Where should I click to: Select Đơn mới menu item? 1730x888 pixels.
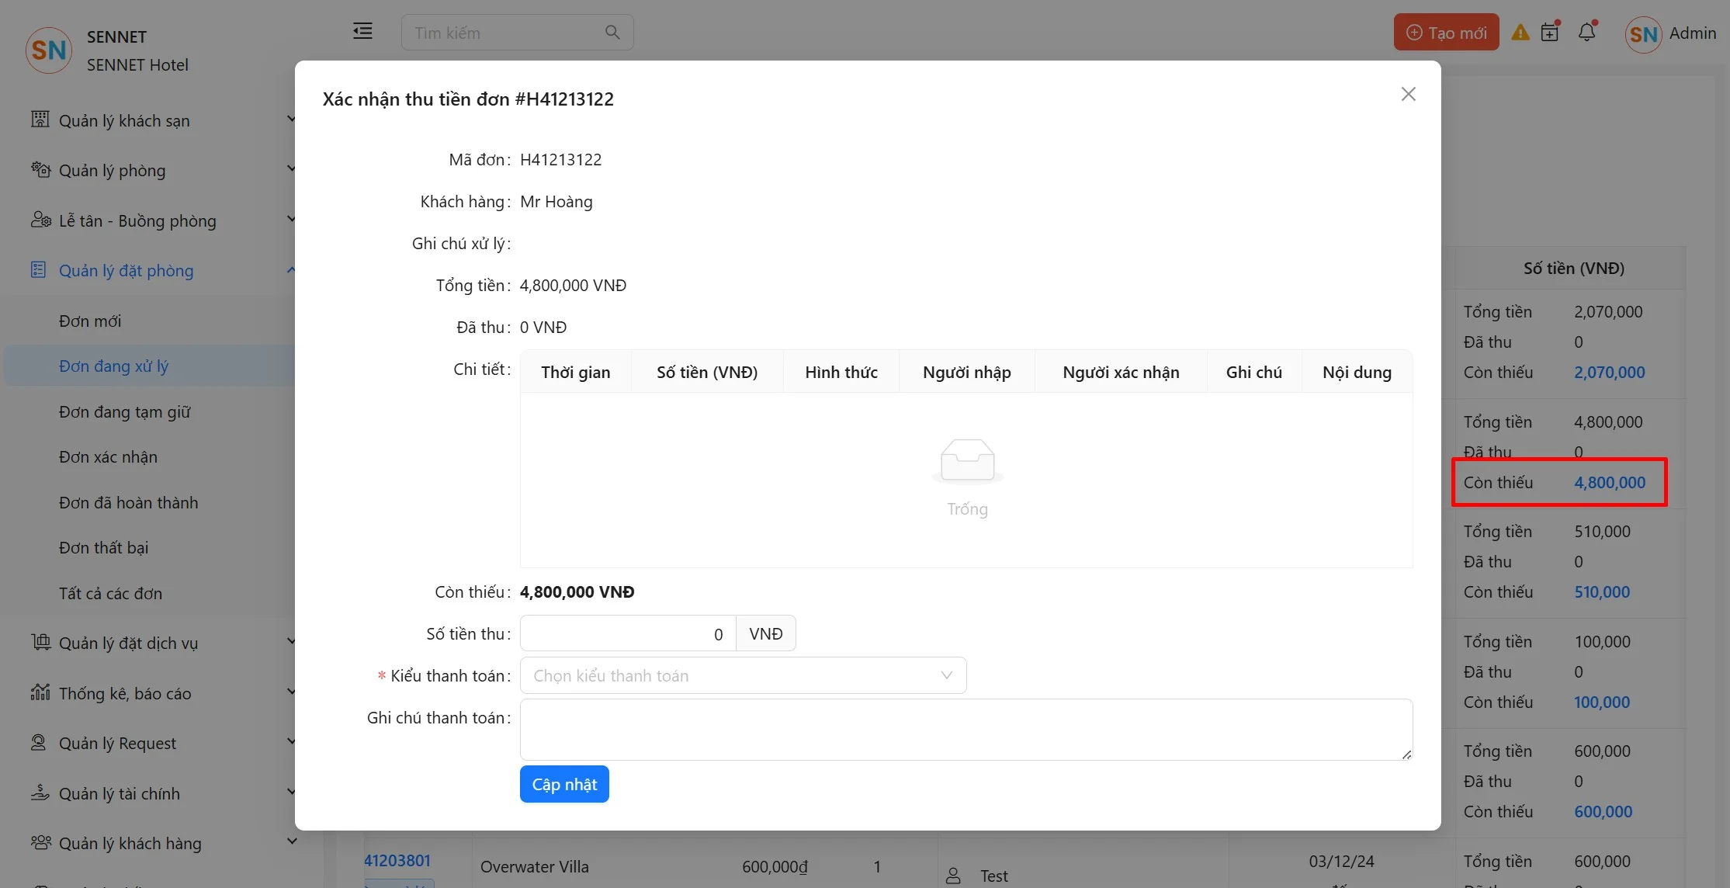click(90, 321)
